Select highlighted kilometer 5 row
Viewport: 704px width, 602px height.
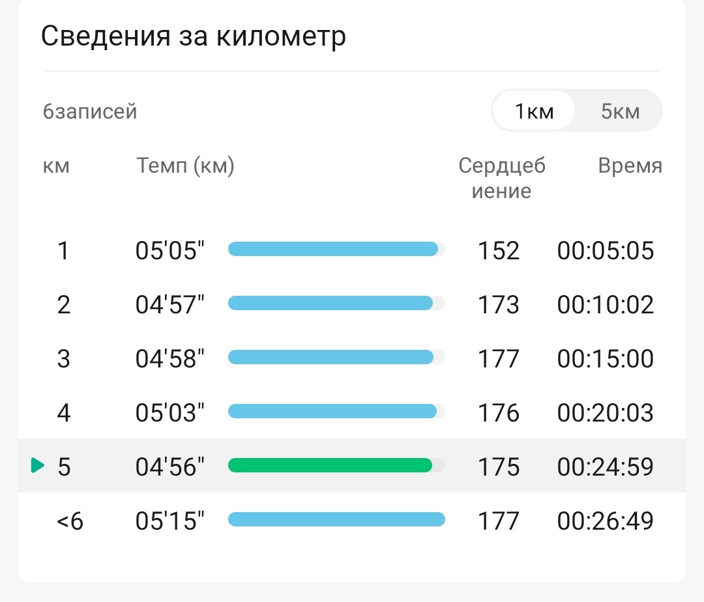(352, 466)
